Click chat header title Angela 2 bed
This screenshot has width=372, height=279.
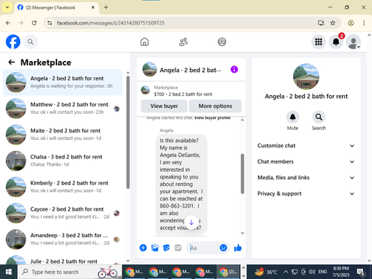click(x=190, y=70)
